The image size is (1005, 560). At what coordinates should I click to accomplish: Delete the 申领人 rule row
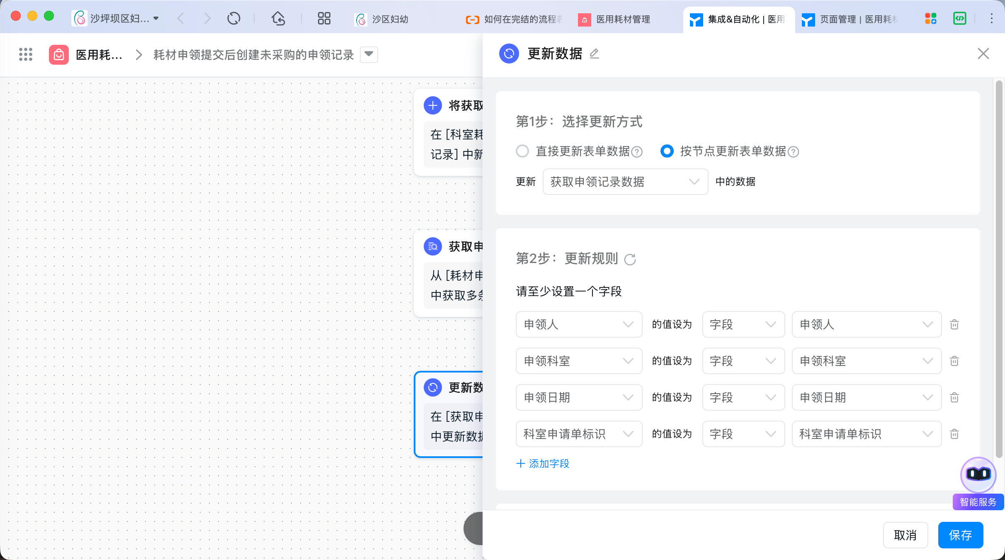click(x=954, y=324)
